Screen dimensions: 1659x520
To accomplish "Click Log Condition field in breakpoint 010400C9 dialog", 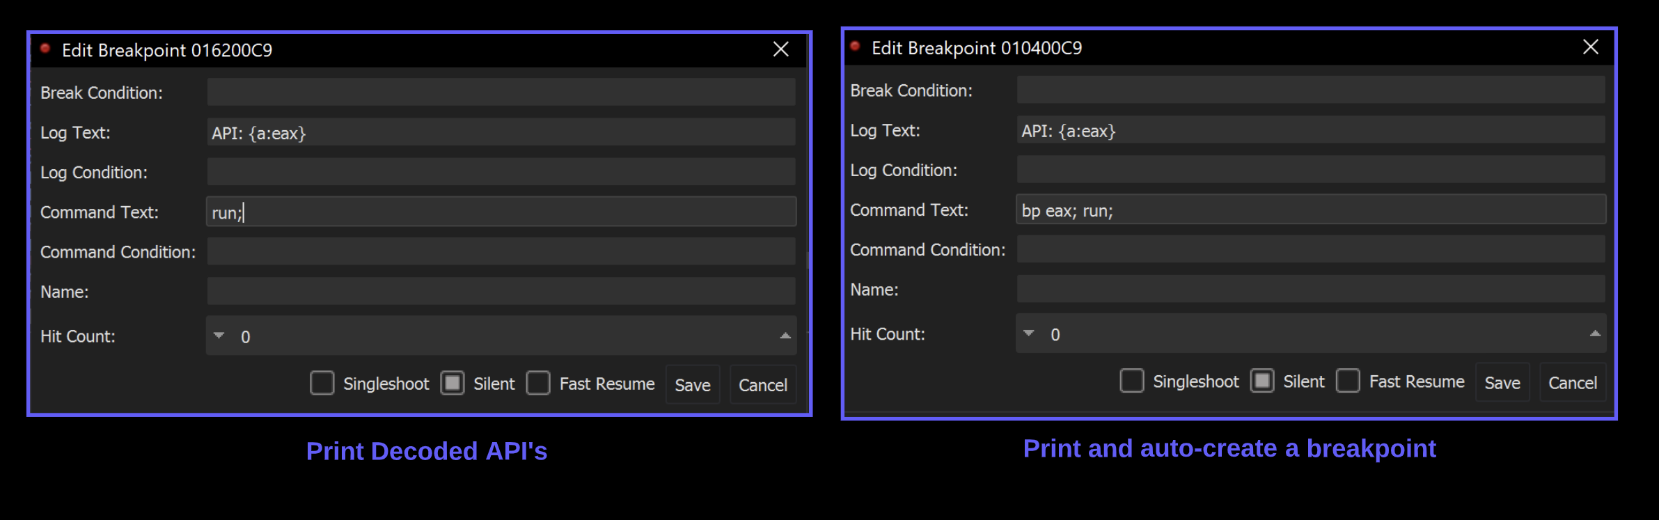I will pos(1311,170).
